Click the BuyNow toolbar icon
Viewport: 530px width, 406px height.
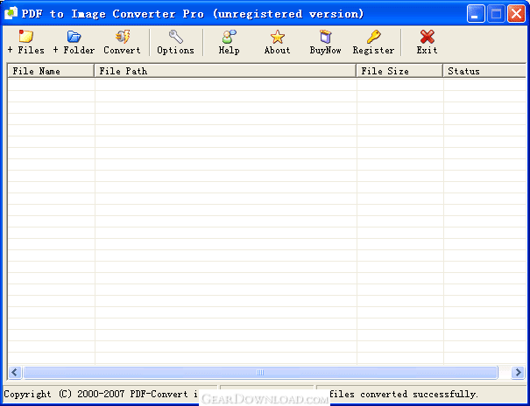(325, 37)
